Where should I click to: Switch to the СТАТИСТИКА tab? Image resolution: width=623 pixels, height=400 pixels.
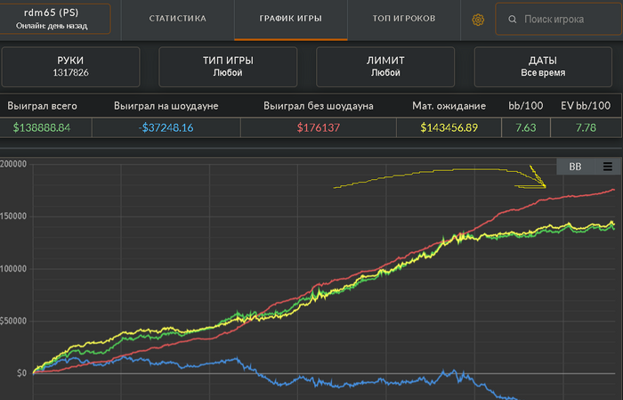click(178, 19)
